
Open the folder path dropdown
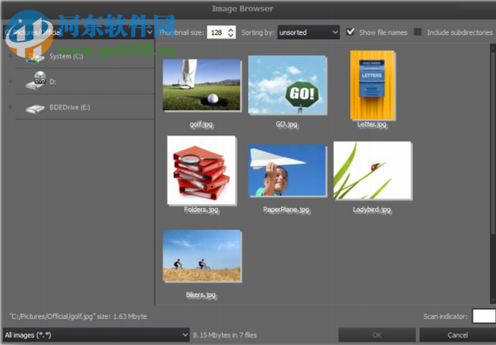[x=149, y=32]
